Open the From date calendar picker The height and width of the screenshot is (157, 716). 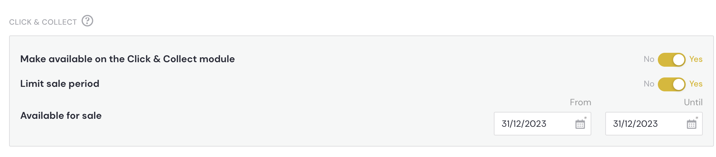[x=580, y=124]
